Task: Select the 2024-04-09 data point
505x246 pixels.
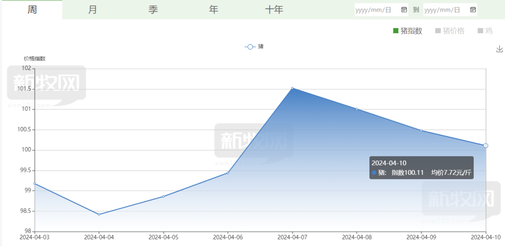Action: click(421, 131)
